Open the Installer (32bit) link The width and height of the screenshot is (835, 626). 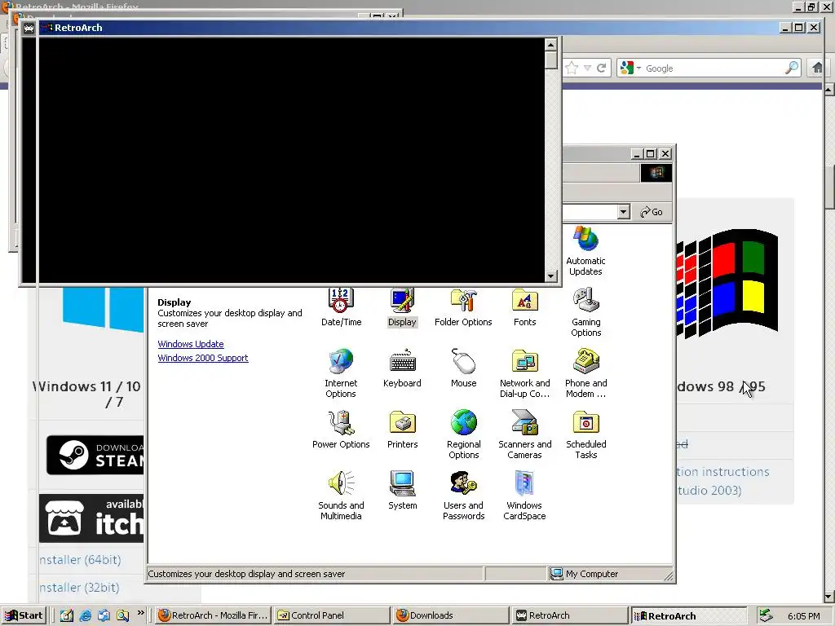(x=79, y=587)
